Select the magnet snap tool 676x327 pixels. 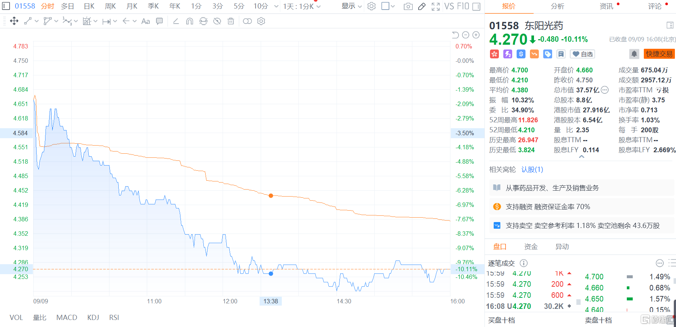point(189,21)
